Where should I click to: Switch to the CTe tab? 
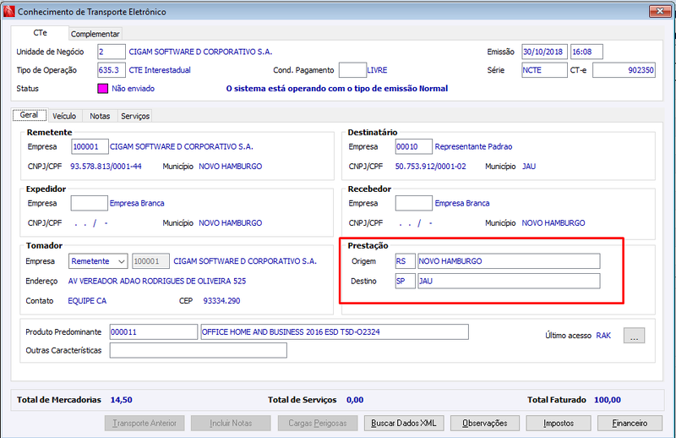point(40,33)
